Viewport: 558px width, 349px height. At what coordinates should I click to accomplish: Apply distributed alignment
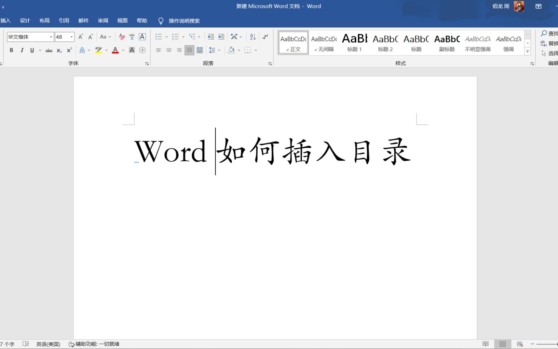200,50
